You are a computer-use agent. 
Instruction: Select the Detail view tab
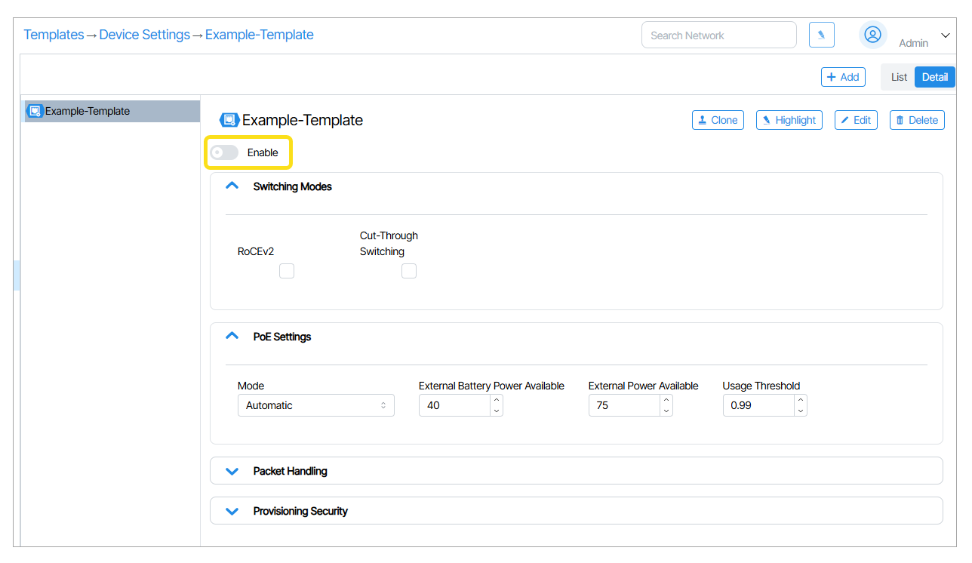pos(934,77)
